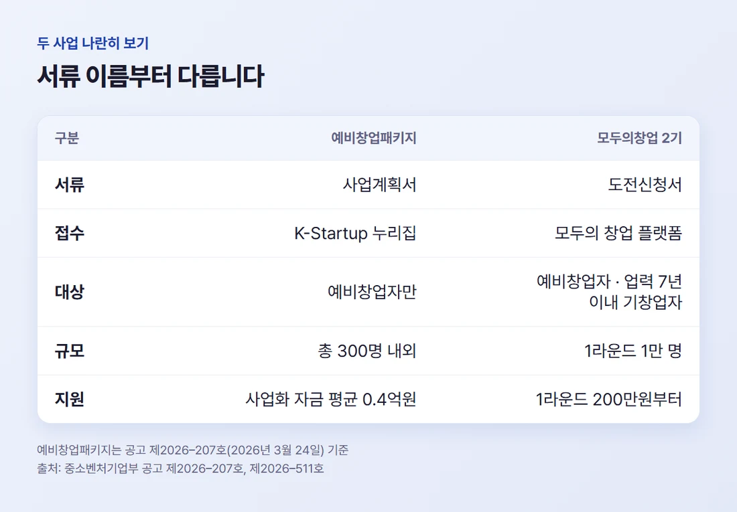Click the '접수' row label
This screenshot has height=512, width=737.
point(70,233)
